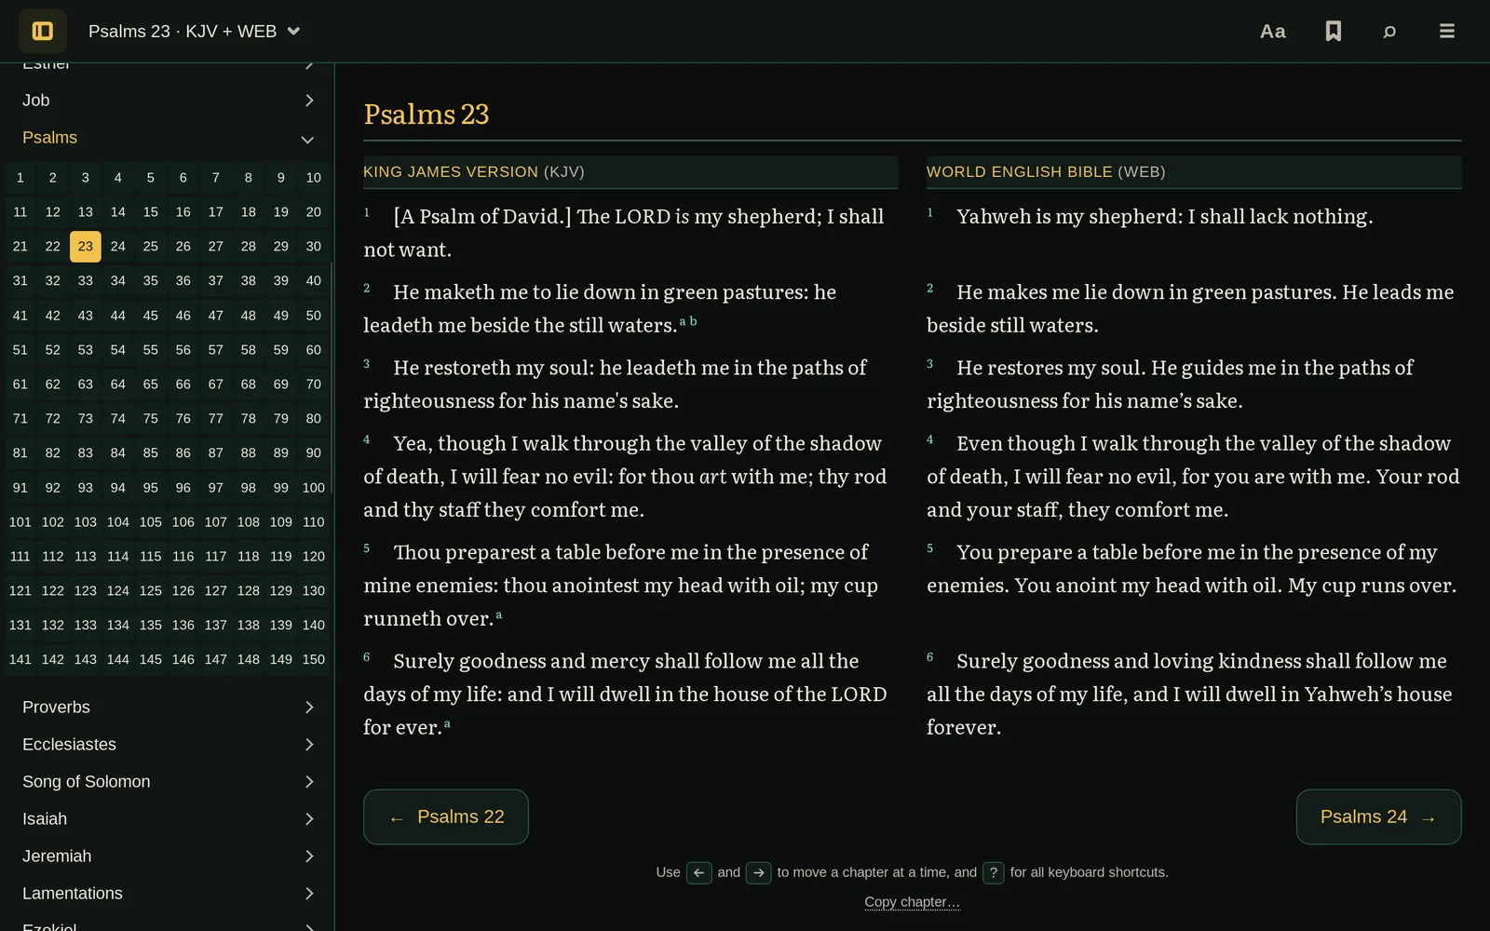The image size is (1490, 931).
Task: Open the Aa text size settings
Action: coord(1272,31)
